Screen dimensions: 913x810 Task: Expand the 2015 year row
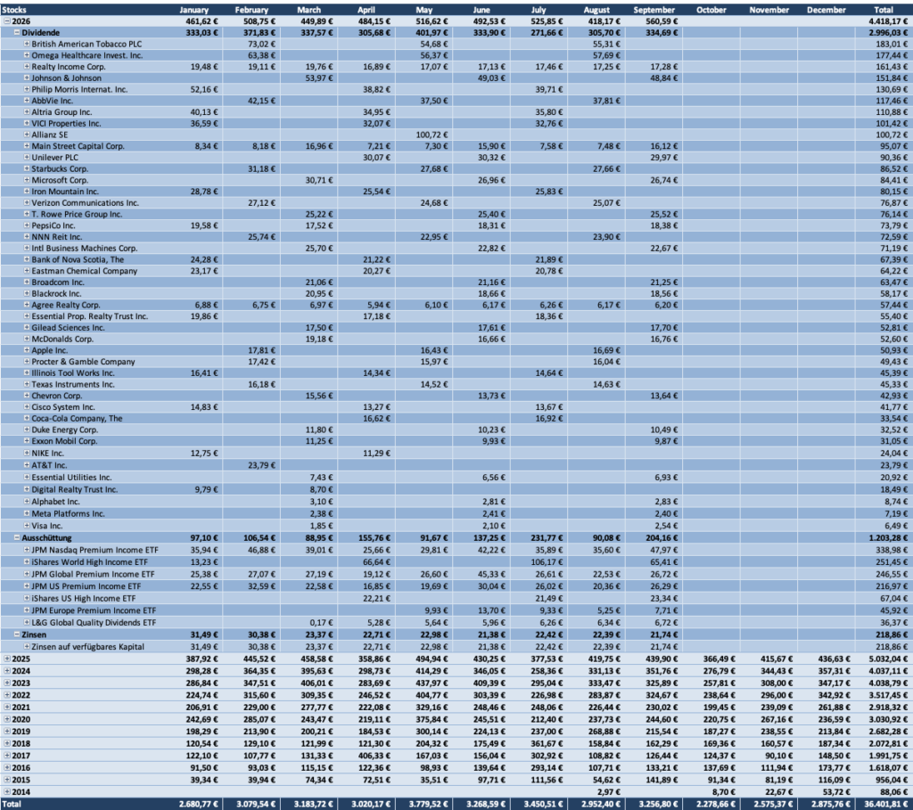pos(7,780)
